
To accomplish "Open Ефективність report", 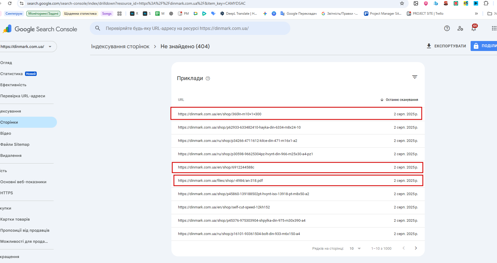I will [13, 85].
